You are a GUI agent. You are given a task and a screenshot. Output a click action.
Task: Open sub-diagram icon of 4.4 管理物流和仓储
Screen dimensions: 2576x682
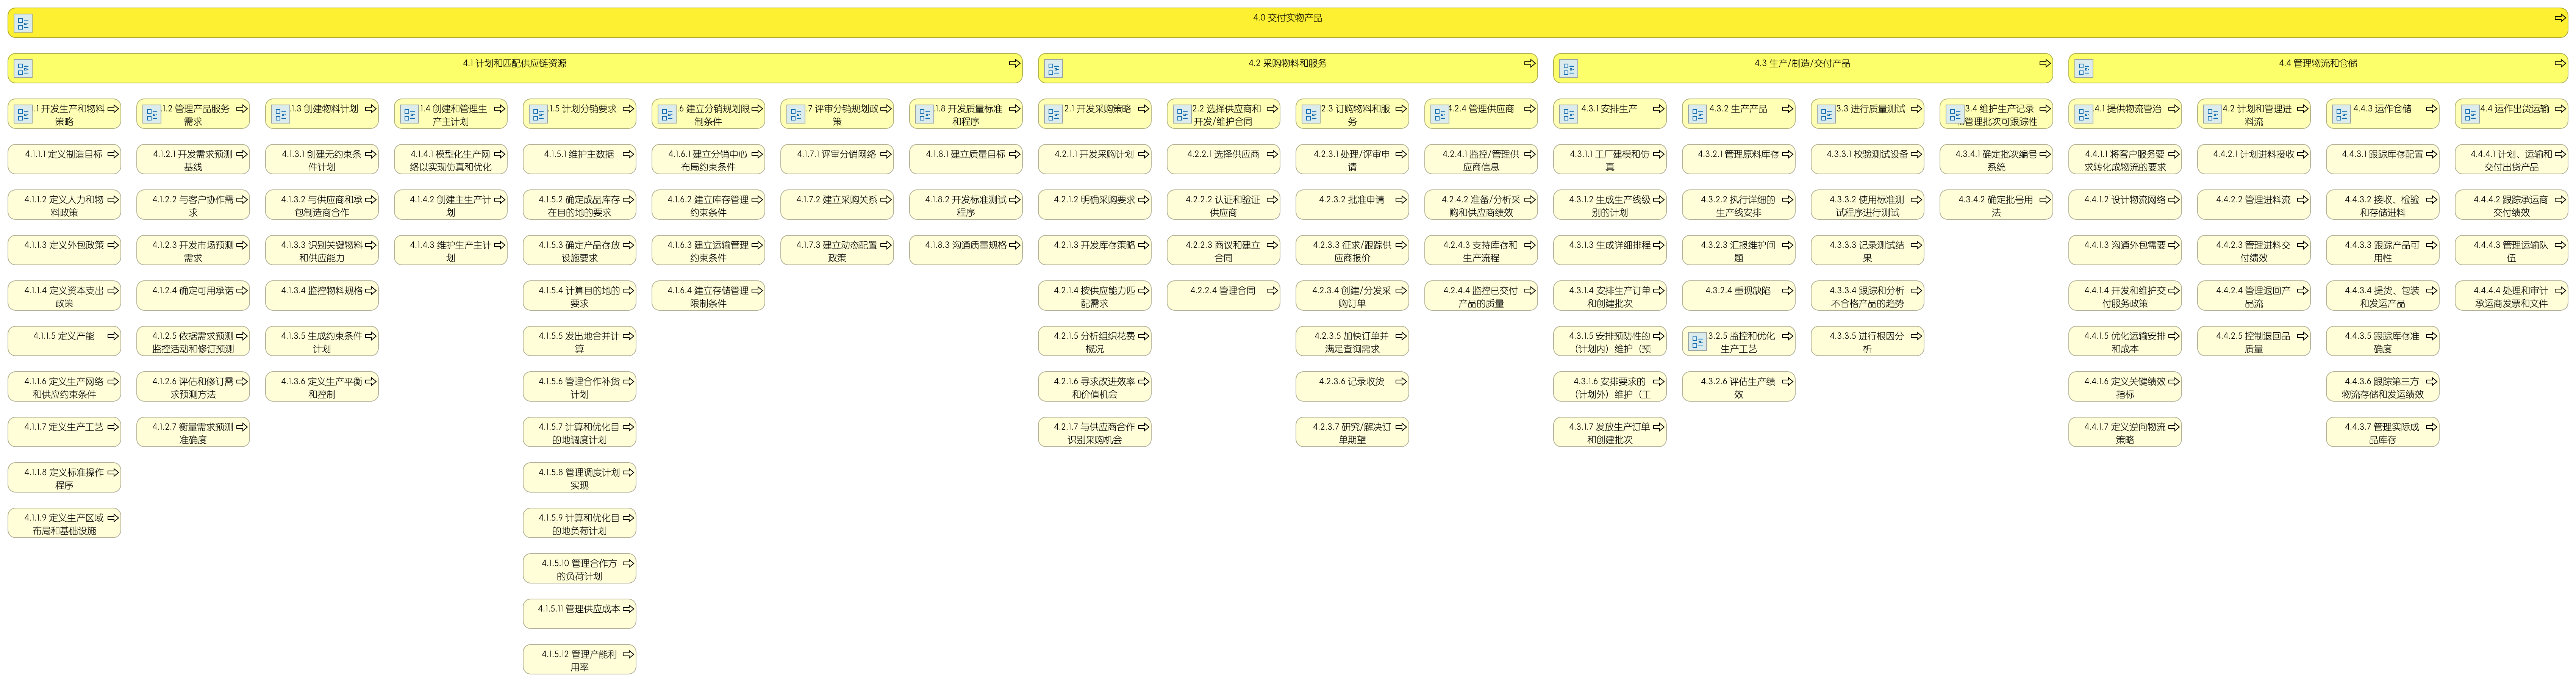[2084, 69]
